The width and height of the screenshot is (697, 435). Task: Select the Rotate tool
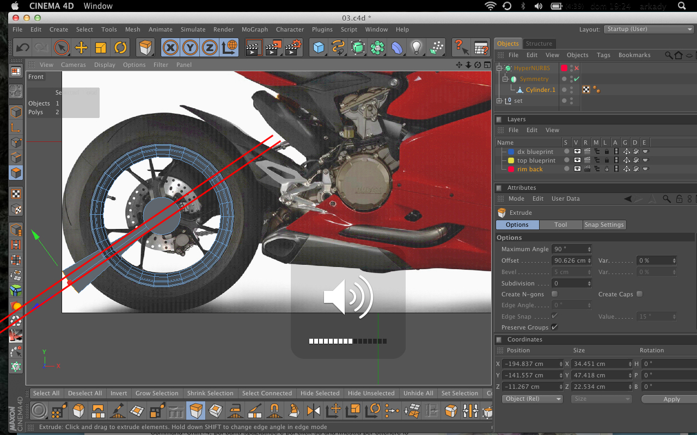coord(120,48)
